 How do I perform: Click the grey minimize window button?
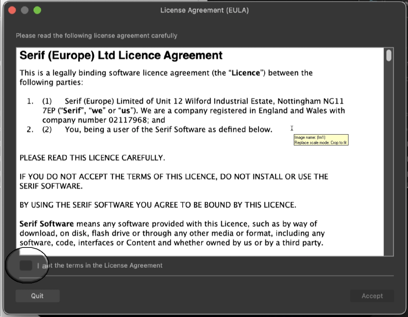pos(25,10)
